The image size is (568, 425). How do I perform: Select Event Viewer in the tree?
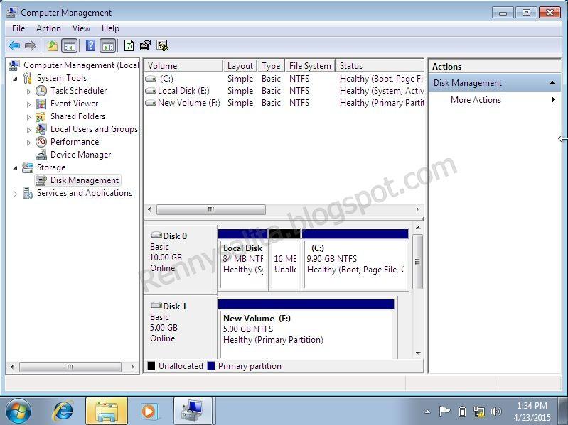pos(74,104)
